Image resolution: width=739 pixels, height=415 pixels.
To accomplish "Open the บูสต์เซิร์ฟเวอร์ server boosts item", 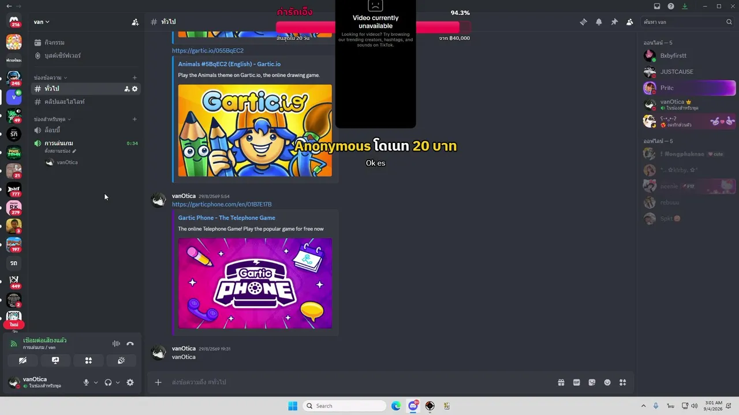I will click(x=85, y=56).
